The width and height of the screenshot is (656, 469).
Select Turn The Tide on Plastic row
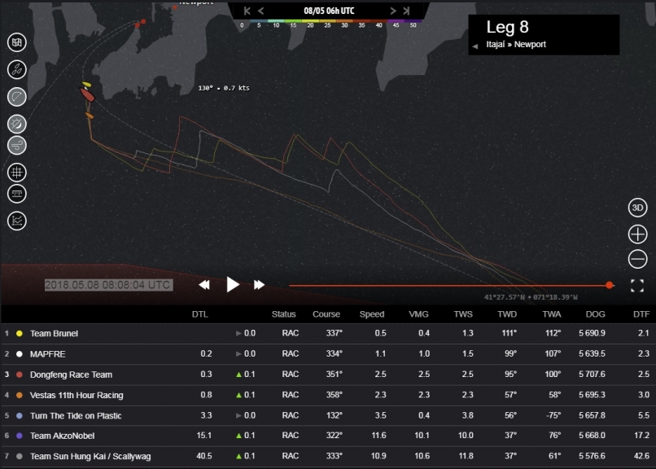328,415
